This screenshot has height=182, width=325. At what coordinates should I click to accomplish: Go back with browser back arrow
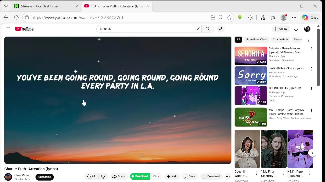click(6, 17)
